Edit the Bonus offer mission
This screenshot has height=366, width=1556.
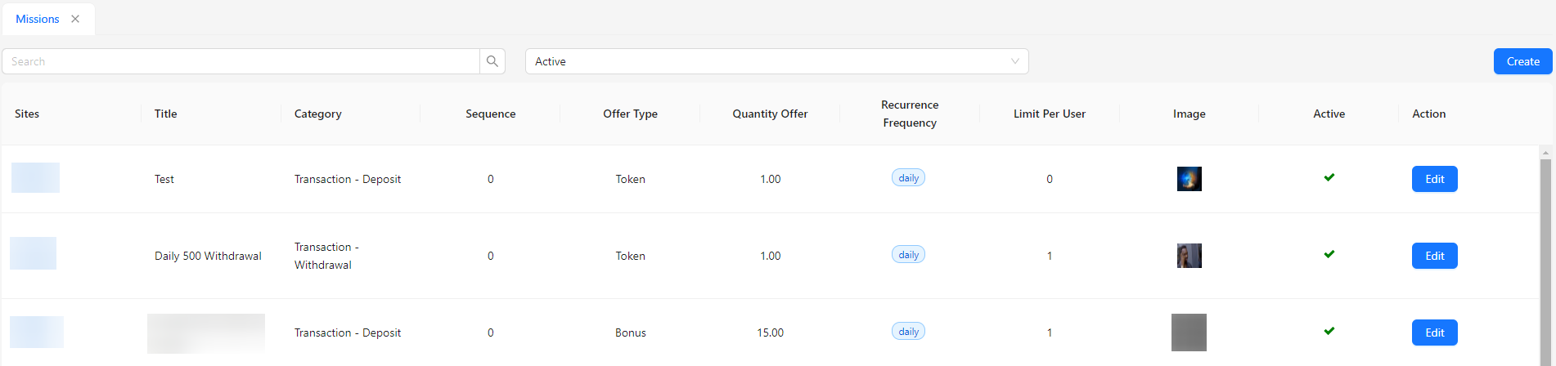click(1434, 333)
